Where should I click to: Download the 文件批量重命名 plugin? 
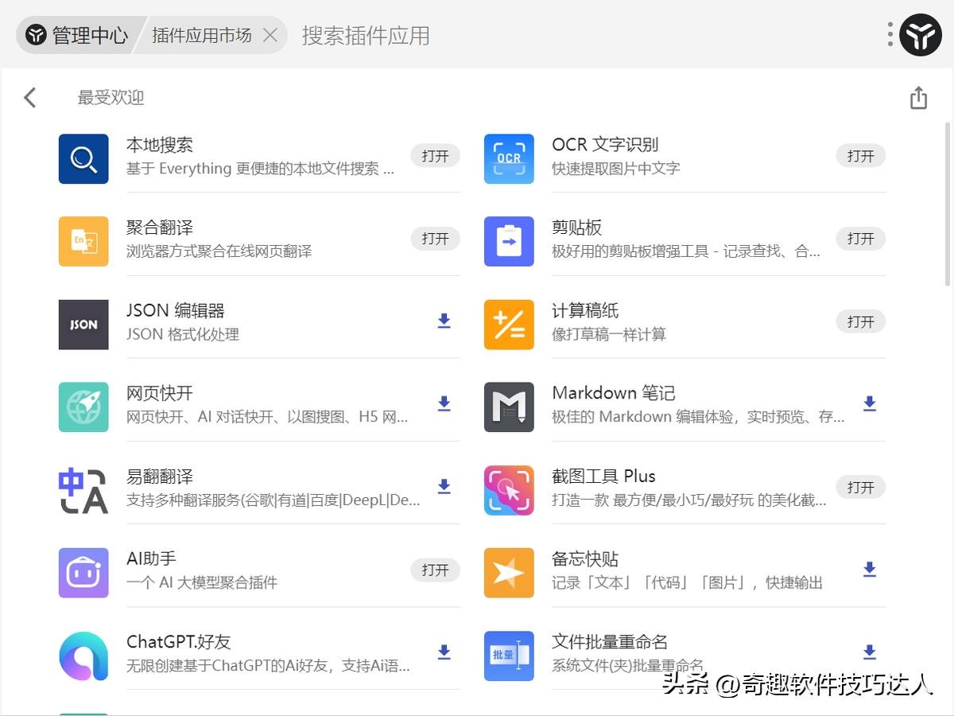869,652
